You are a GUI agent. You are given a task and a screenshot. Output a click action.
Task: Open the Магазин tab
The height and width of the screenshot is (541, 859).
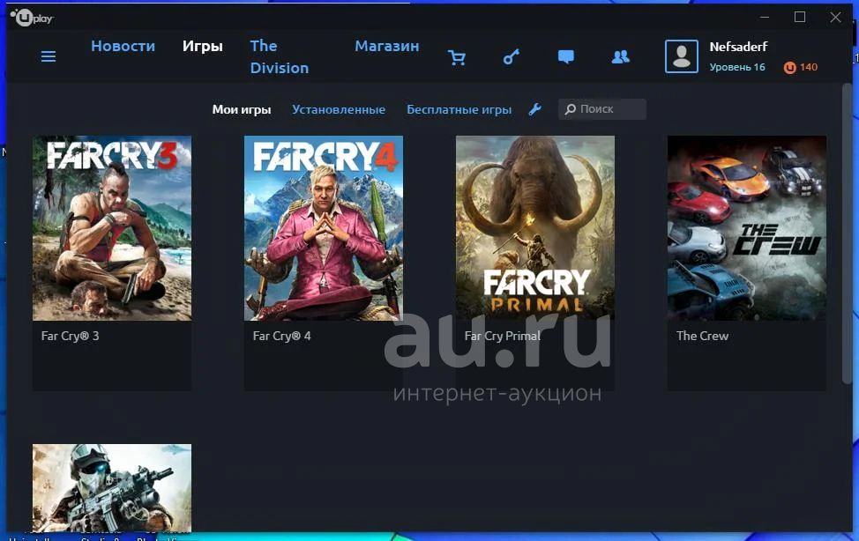coord(387,46)
